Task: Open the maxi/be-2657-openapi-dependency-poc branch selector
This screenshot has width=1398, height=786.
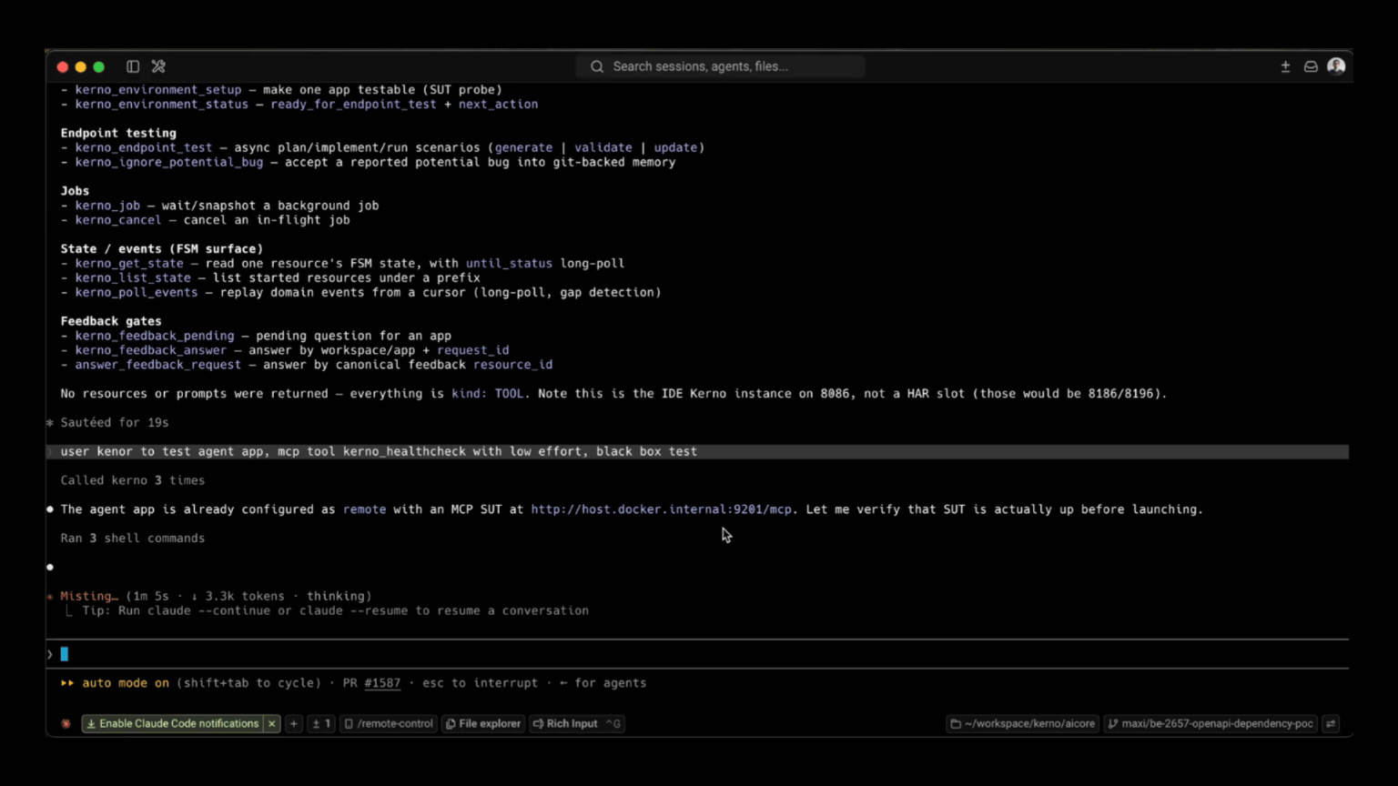Action: coord(1211,724)
